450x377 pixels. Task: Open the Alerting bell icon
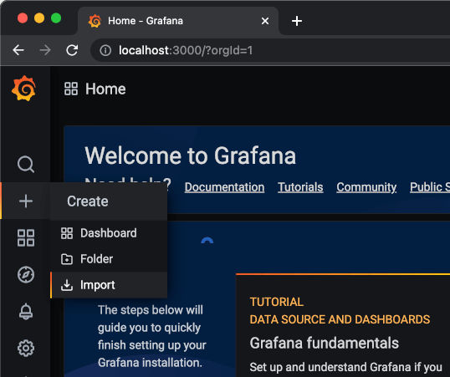[x=26, y=311]
